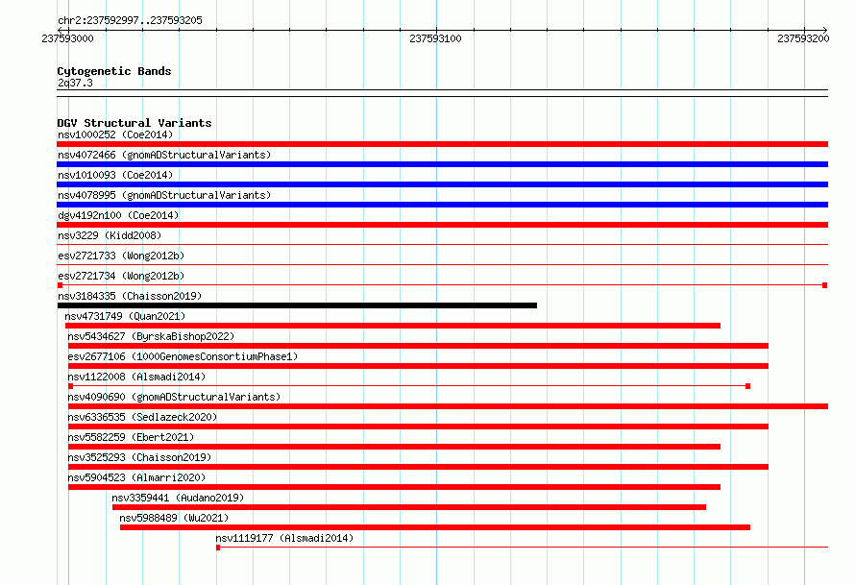Select the red bar under nsv5582259 (Ebert2021)
This screenshot has width=855, height=585.
[x=394, y=447]
